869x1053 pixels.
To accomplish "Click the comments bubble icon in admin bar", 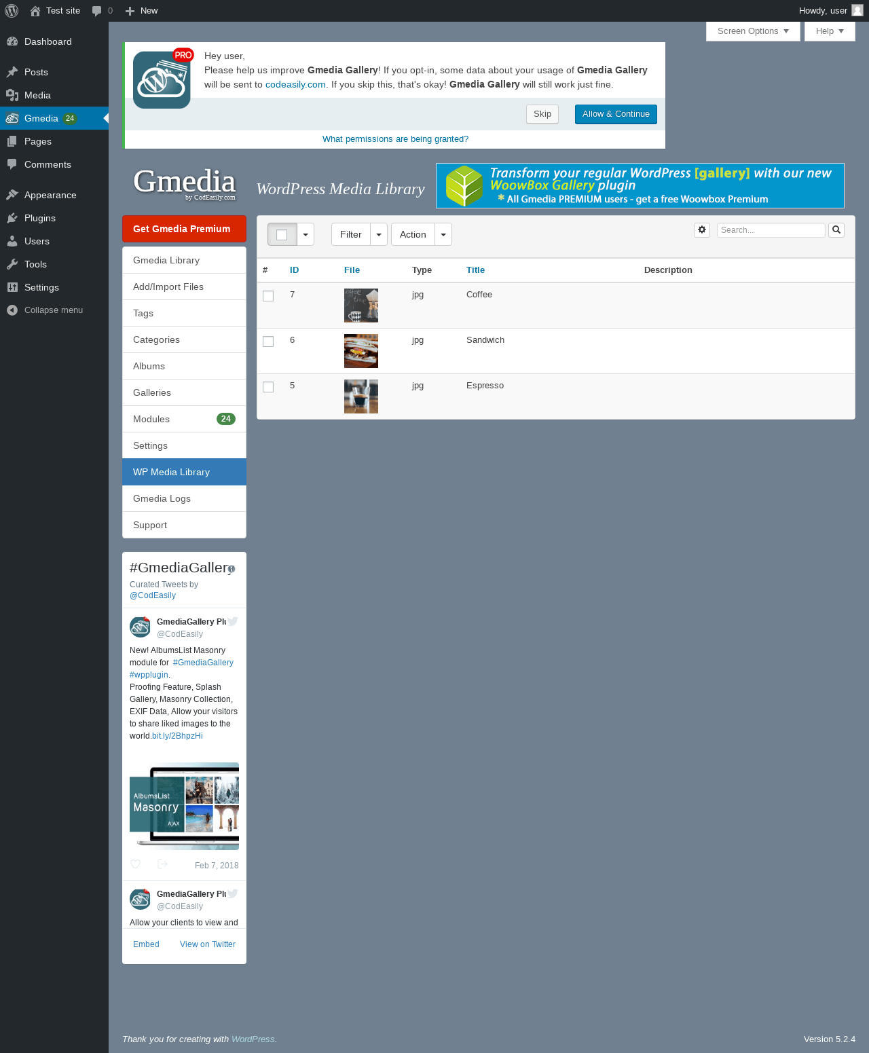I will (x=96, y=11).
